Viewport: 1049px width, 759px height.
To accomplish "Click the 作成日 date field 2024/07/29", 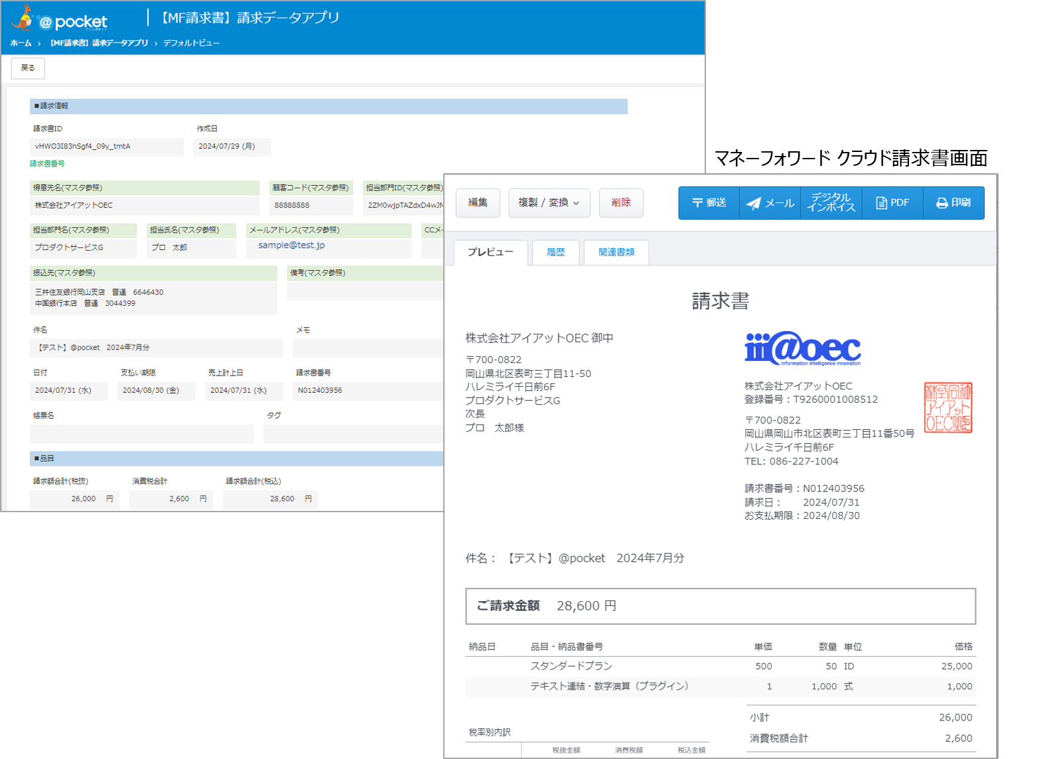I will 232,147.
